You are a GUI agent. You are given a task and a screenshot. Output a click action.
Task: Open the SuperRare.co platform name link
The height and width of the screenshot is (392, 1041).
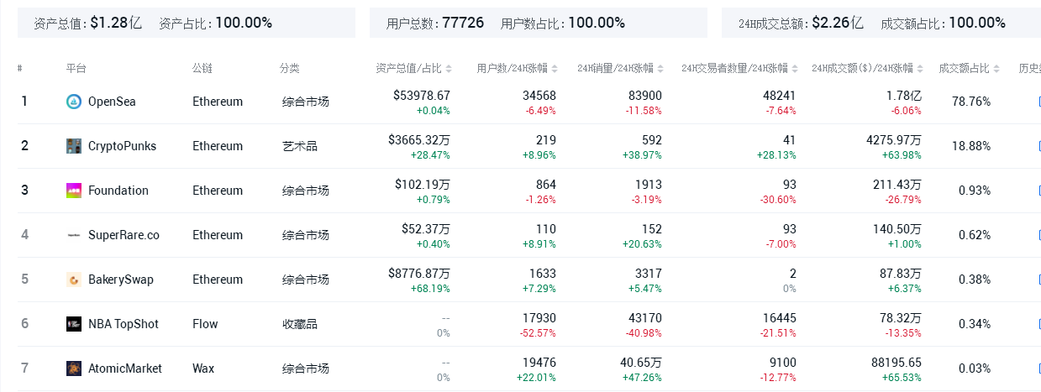[124, 235]
